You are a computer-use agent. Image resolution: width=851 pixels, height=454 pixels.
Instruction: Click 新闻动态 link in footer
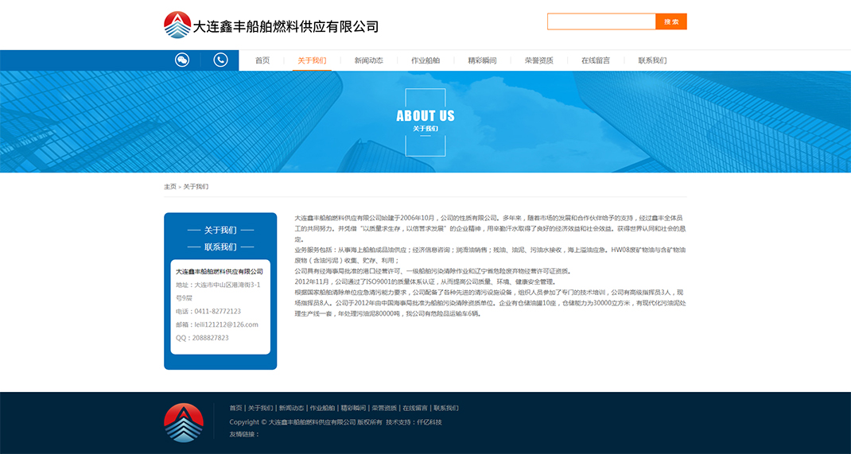tap(291, 408)
